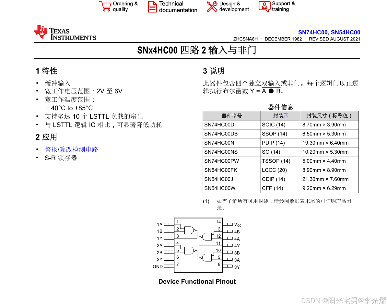The height and width of the screenshot is (307, 387).
Task: Click the 1 特性 section heading
Action: pos(46,71)
